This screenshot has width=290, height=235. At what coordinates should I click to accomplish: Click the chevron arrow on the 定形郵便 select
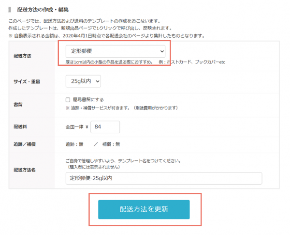click(x=161, y=51)
